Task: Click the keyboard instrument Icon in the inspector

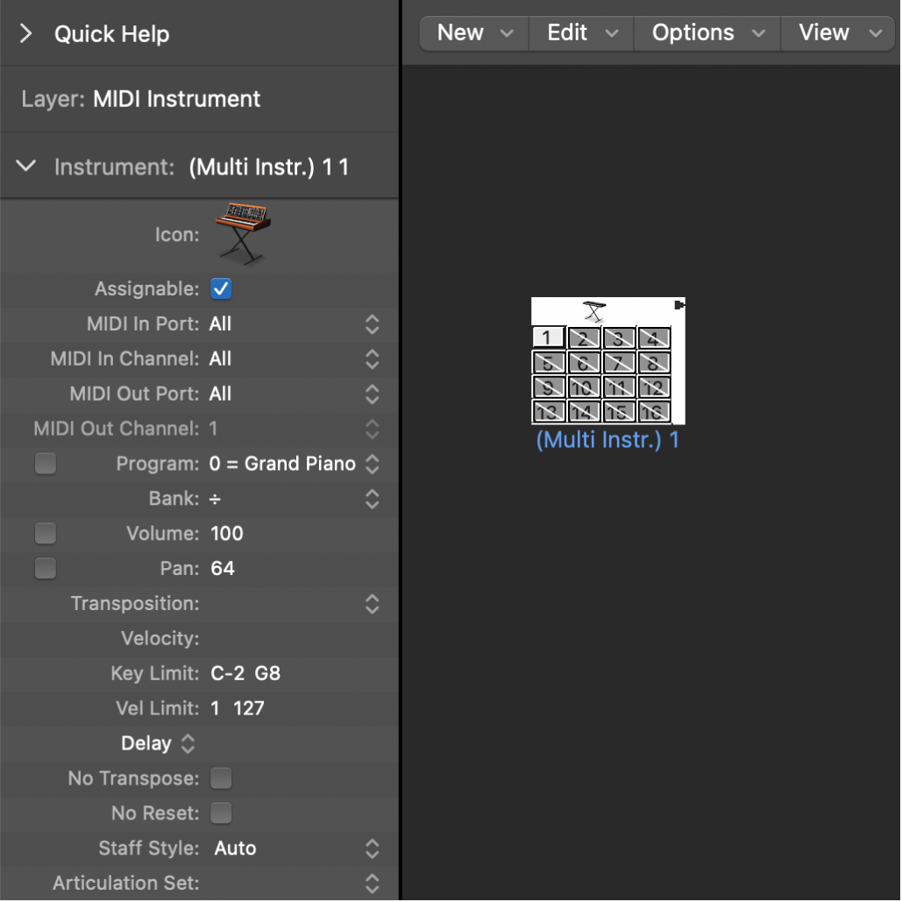Action: point(243,232)
